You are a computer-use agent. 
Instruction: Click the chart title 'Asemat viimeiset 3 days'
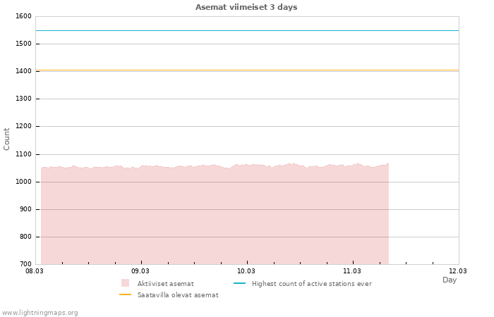(246, 7)
